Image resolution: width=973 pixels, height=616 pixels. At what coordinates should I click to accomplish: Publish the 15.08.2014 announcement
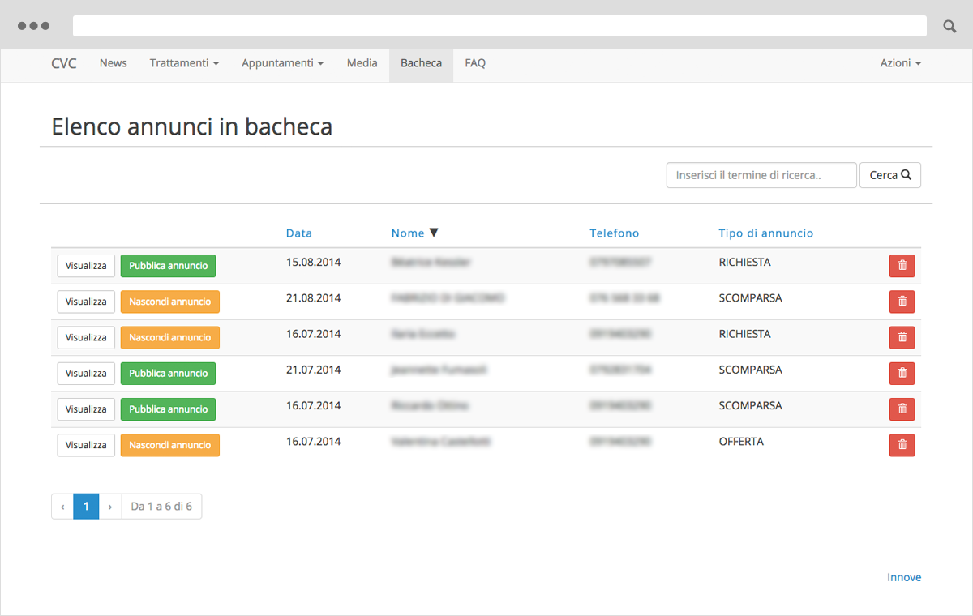(168, 266)
